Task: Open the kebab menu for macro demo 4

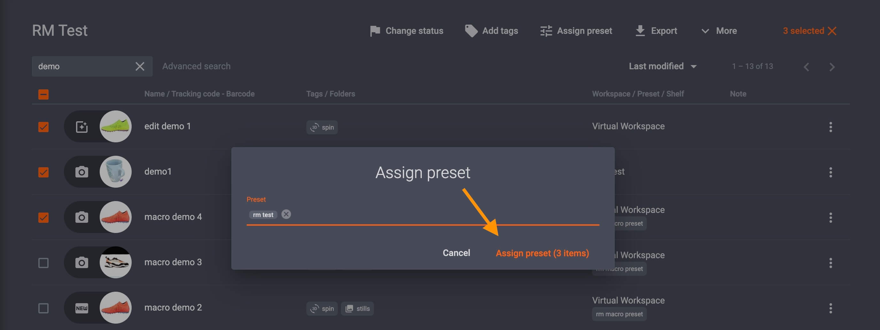Action: click(831, 217)
